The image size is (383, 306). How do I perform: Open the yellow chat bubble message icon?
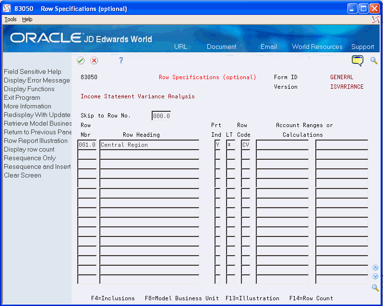[x=358, y=60]
